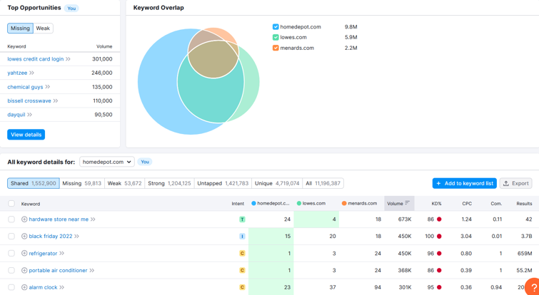Click double-arrow icon after portable air conditioner

pos(92,270)
